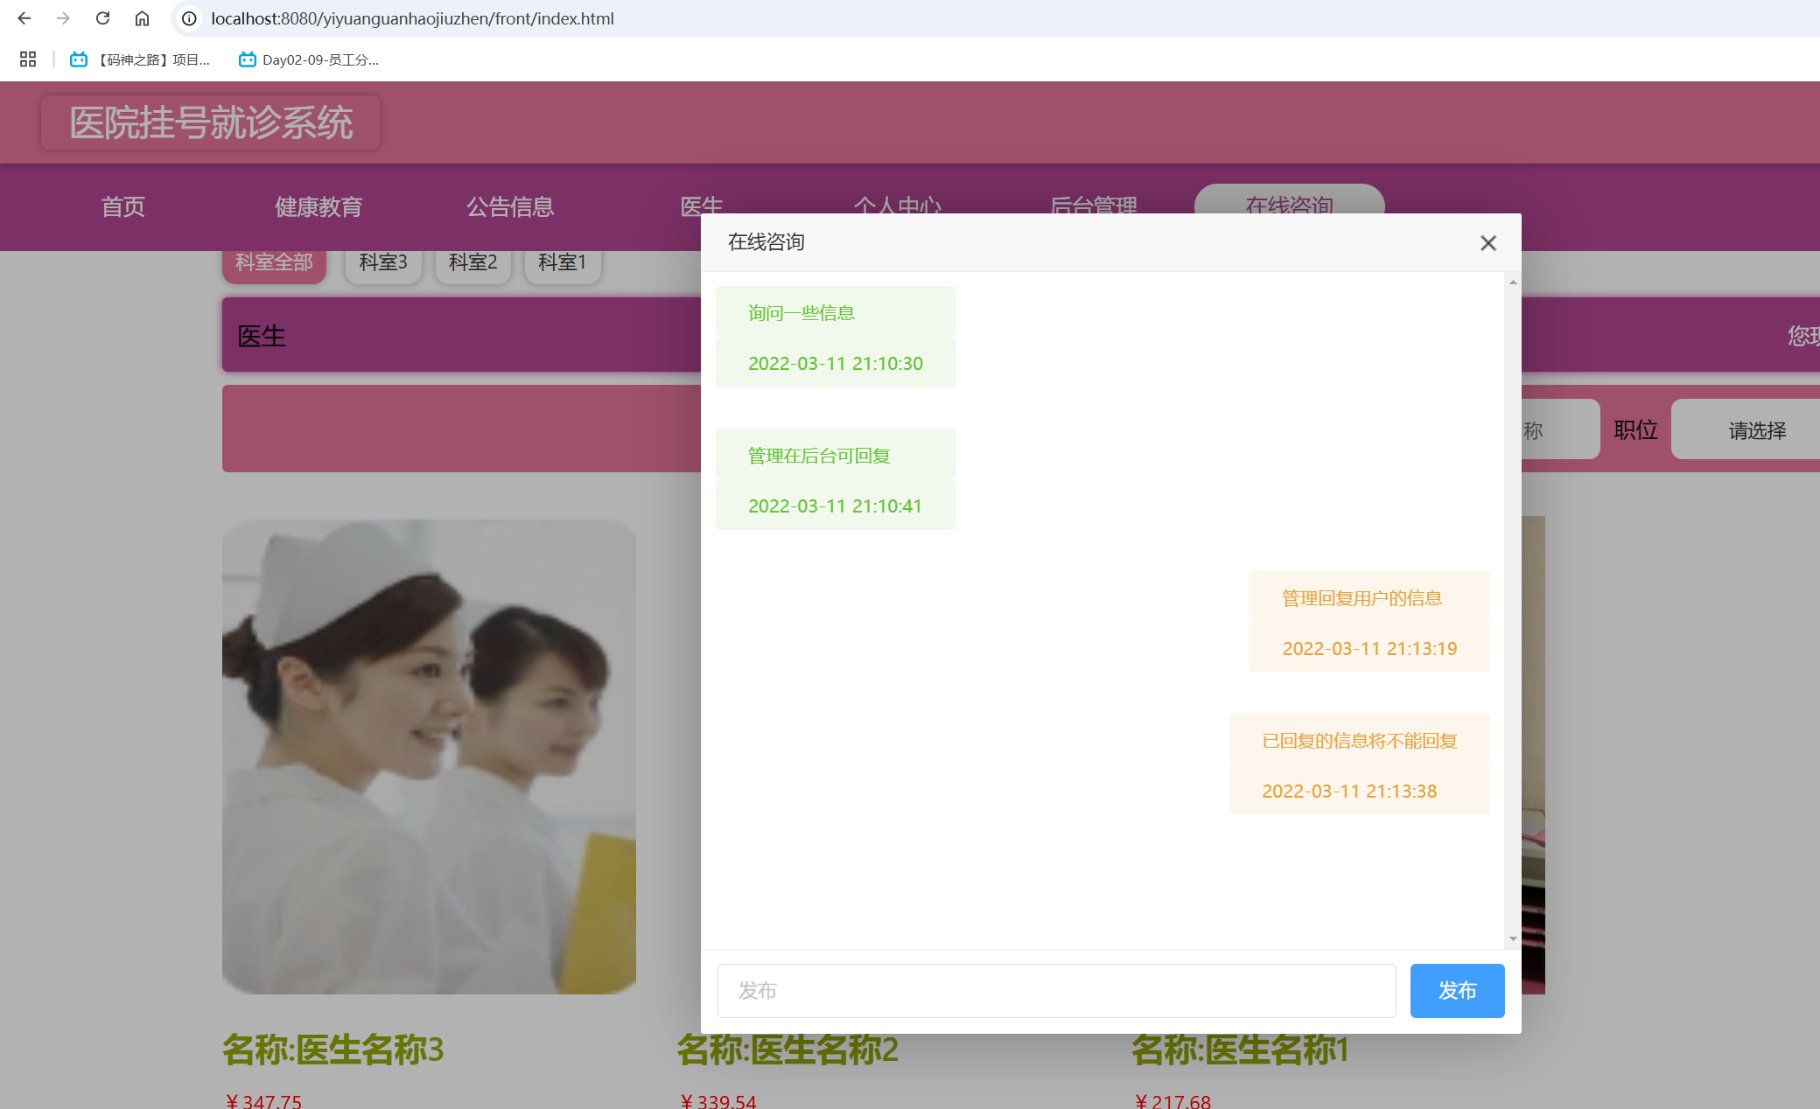
Task: Close the 在线咨询 dialog with the X
Action: (1488, 243)
